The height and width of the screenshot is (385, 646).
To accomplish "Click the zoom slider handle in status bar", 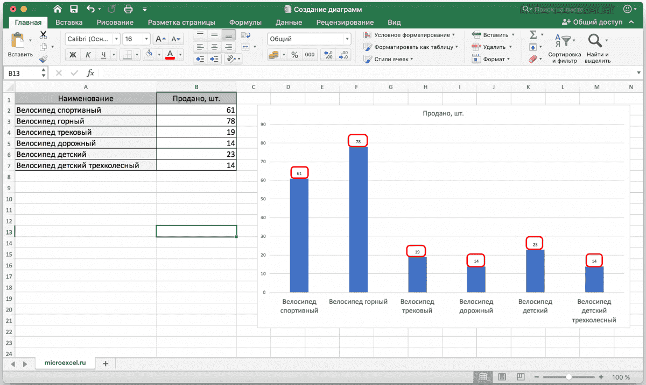I will tap(568, 377).
